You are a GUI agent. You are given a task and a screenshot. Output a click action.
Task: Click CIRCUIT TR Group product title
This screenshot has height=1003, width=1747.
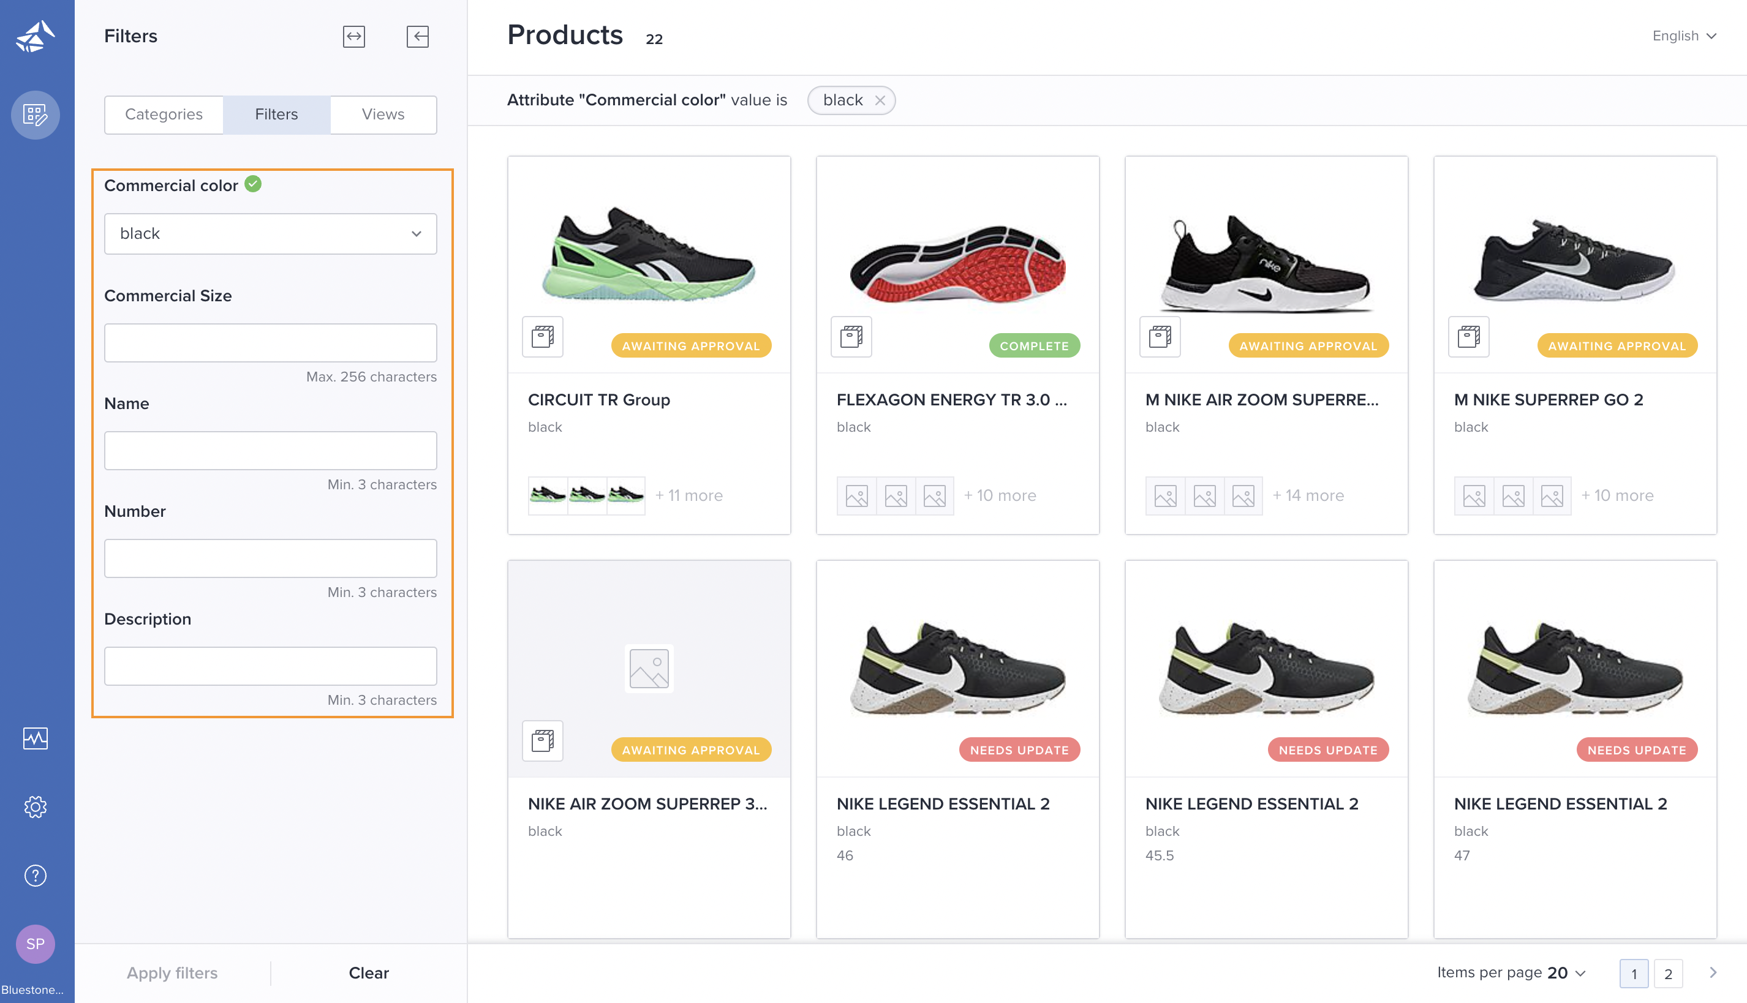[599, 399]
